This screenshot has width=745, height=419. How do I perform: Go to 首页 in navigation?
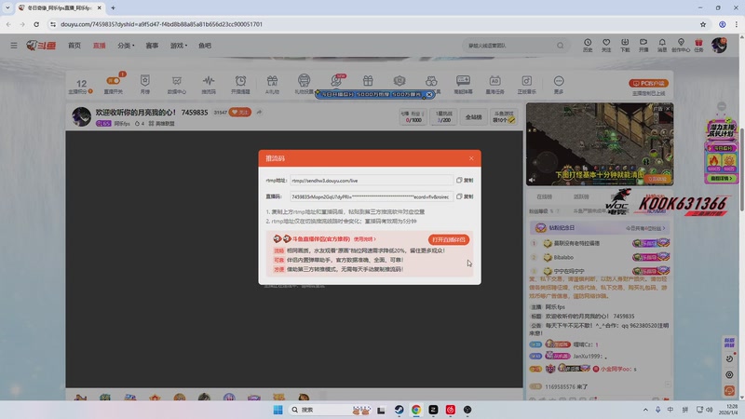[74, 46]
